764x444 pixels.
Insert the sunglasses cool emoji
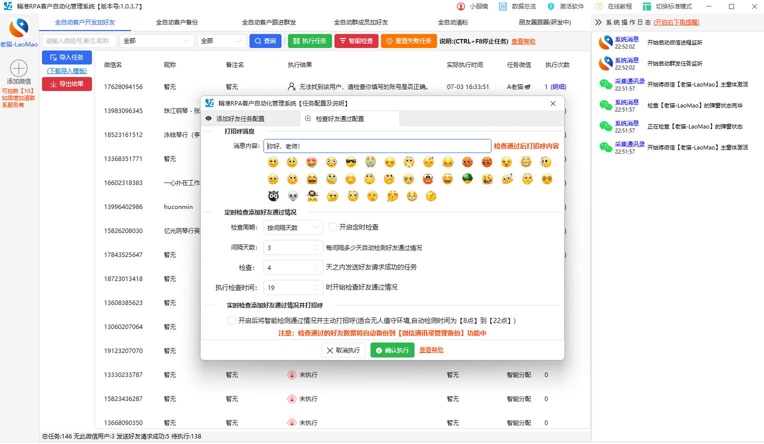351,162
